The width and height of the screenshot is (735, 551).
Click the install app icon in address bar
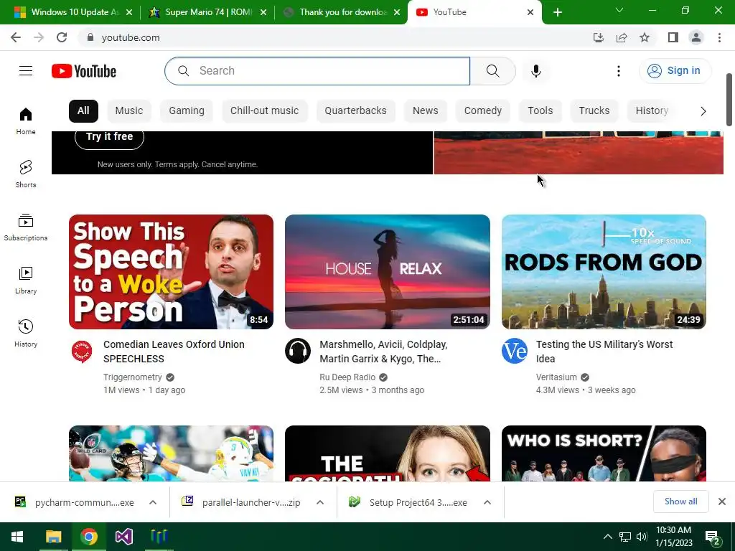(599, 37)
